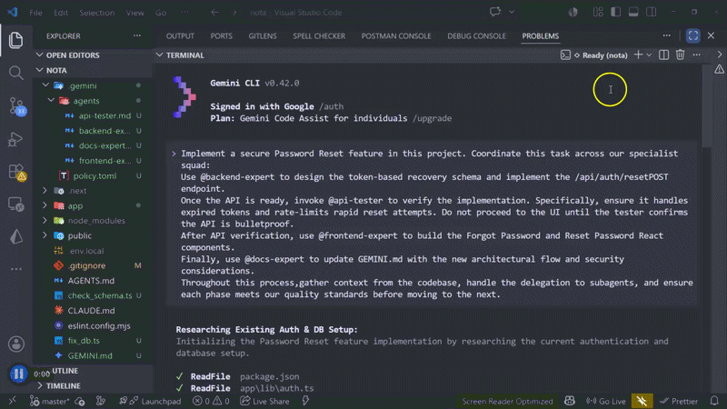Switch to the OUTPUT tab
Screen dimensions: 727x409
pyautogui.click(x=180, y=35)
